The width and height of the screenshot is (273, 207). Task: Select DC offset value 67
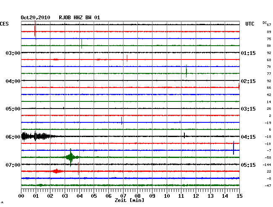point(269,25)
